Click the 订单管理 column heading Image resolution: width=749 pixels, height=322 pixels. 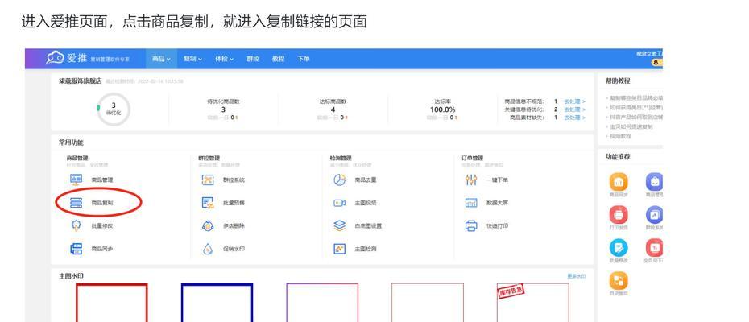tap(472, 158)
